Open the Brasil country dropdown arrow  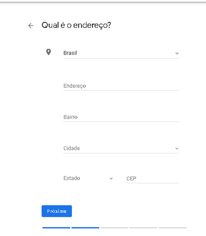(x=177, y=53)
